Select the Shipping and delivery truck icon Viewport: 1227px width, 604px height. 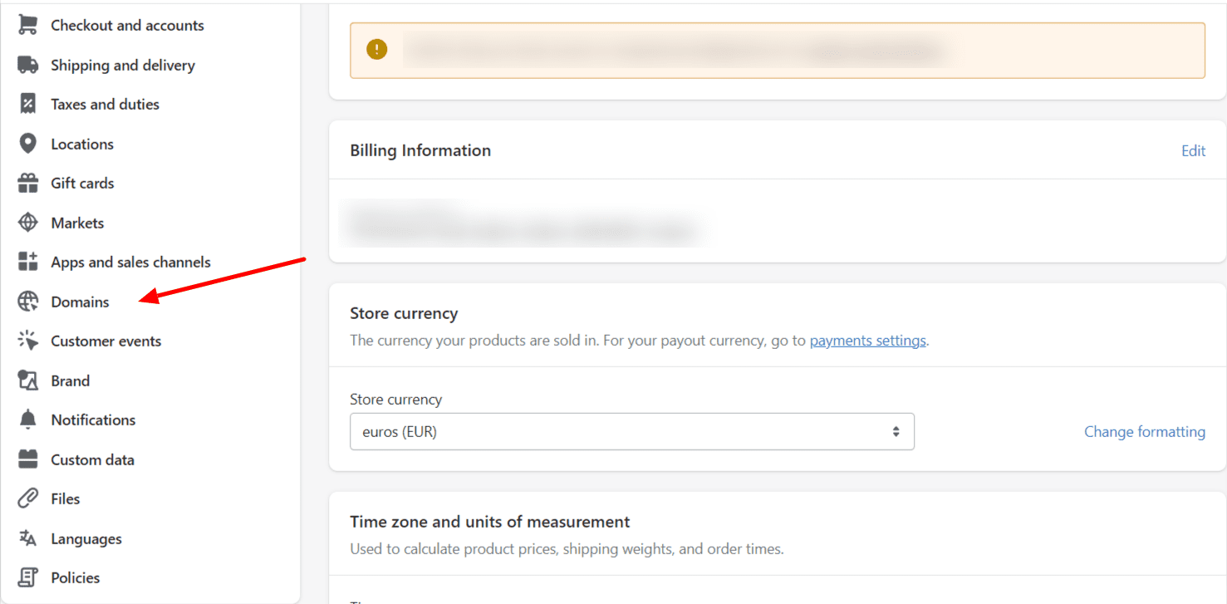tap(27, 64)
